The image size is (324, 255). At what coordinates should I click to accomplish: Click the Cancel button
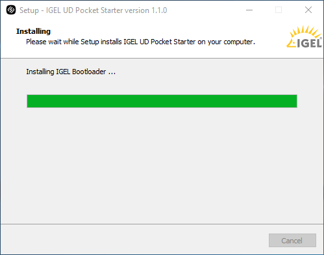(x=292, y=240)
